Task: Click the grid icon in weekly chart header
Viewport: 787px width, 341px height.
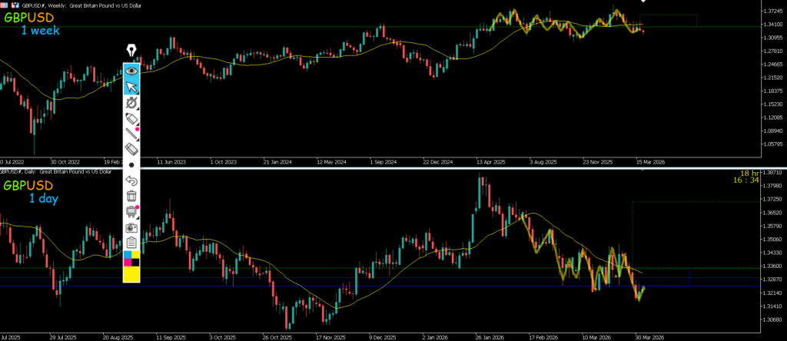Action: pyautogui.click(x=5, y=5)
